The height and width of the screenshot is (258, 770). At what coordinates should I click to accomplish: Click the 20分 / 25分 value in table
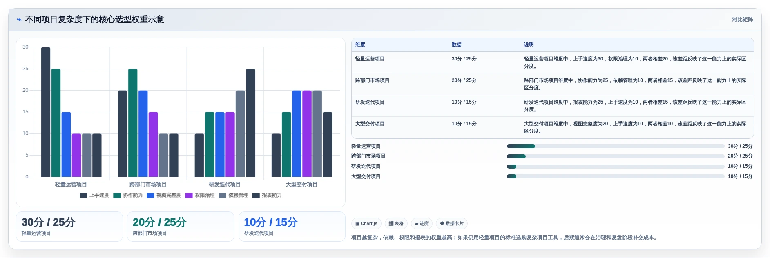[x=464, y=81]
